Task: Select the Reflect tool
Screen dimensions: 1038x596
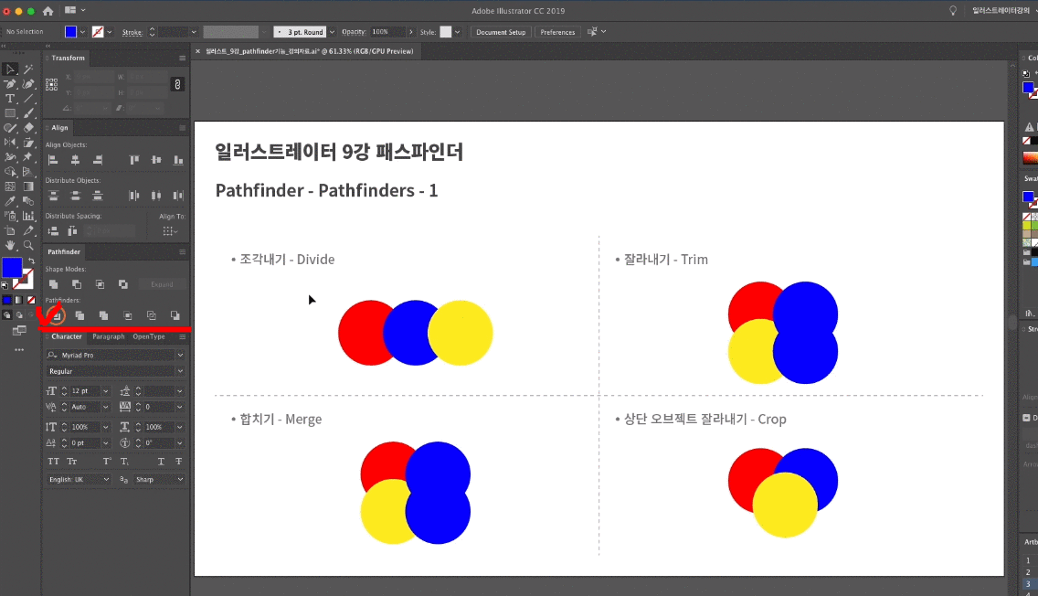Action: (10, 143)
